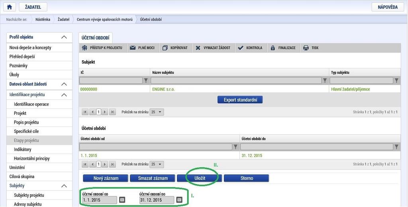The height and width of the screenshot is (207, 408).
Task: Run Kontrola checkmark action
Action: coord(241,48)
